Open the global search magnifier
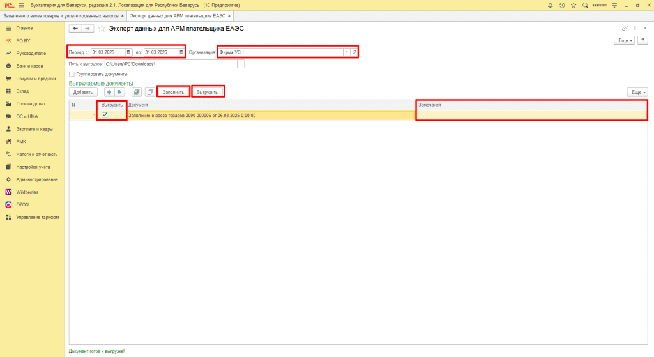Viewport: 654px width, 357px height. [585, 5]
